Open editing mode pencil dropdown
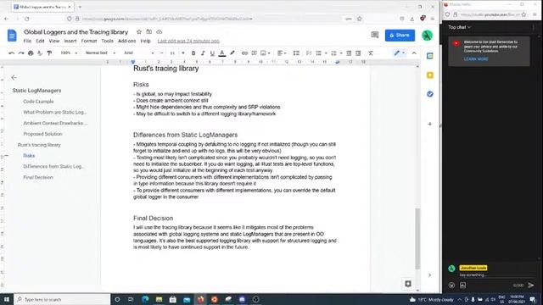Screen dimensions: 543x305 (x=399, y=53)
